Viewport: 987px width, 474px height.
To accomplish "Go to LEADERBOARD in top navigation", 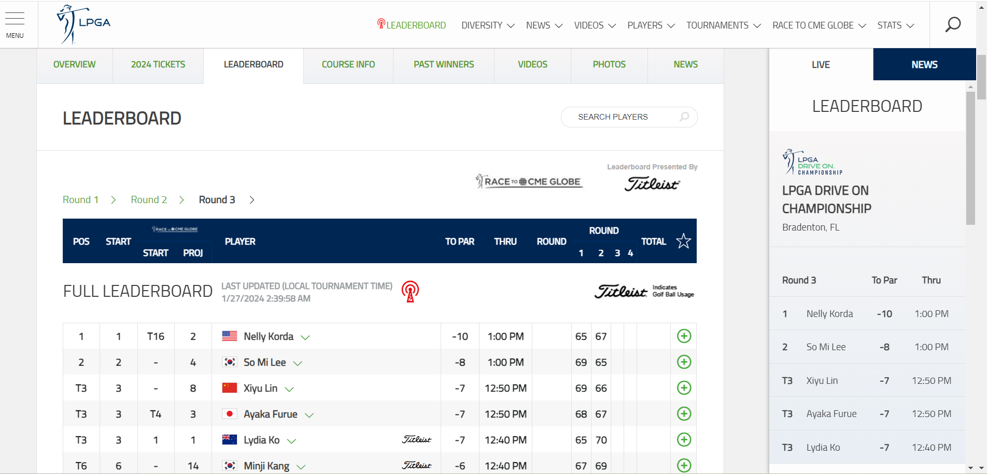I will click(412, 25).
